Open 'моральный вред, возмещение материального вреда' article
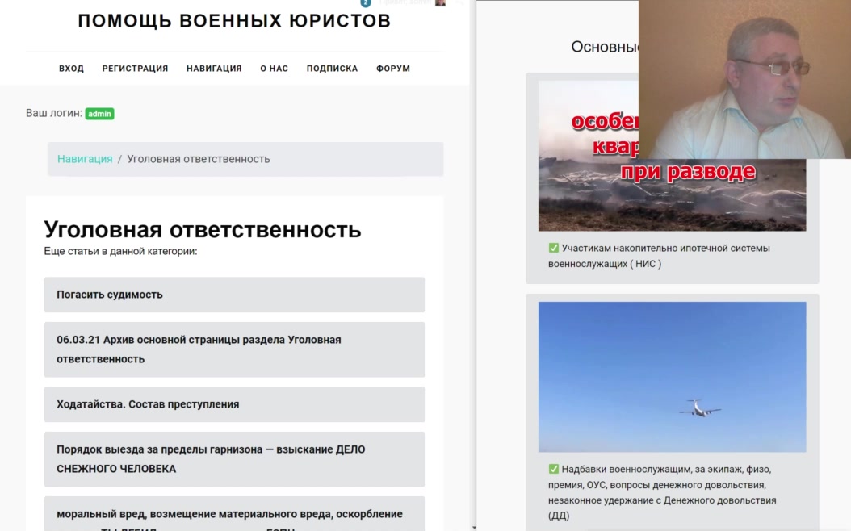 pyautogui.click(x=234, y=513)
